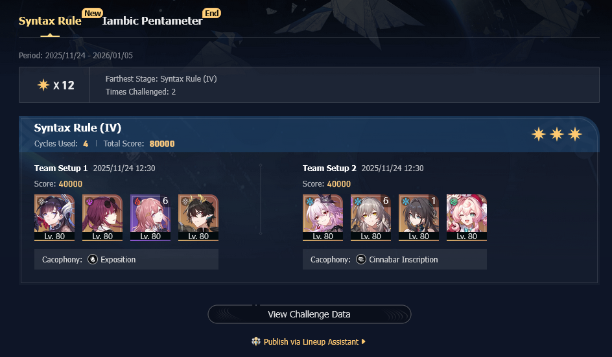Open black-haired character with eidolon 1 in Team 2

click(x=419, y=218)
